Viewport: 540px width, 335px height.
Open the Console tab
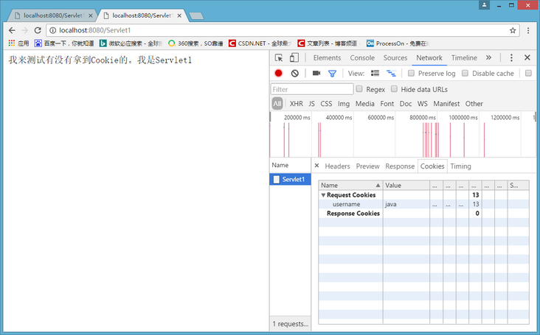[361, 57]
